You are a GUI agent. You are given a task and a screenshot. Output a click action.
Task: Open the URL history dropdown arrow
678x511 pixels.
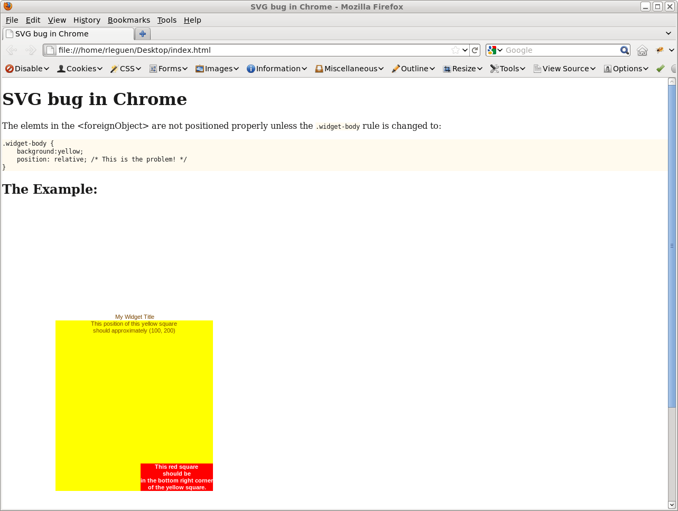(465, 50)
